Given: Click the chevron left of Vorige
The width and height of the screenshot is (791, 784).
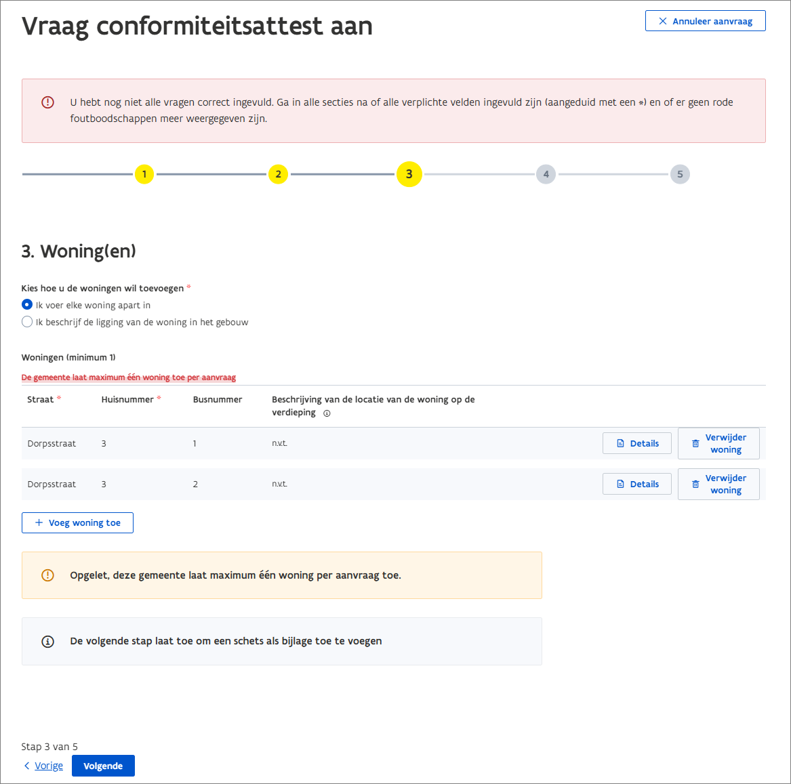Looking at the screenshot, I should click(x=27, y=766).
